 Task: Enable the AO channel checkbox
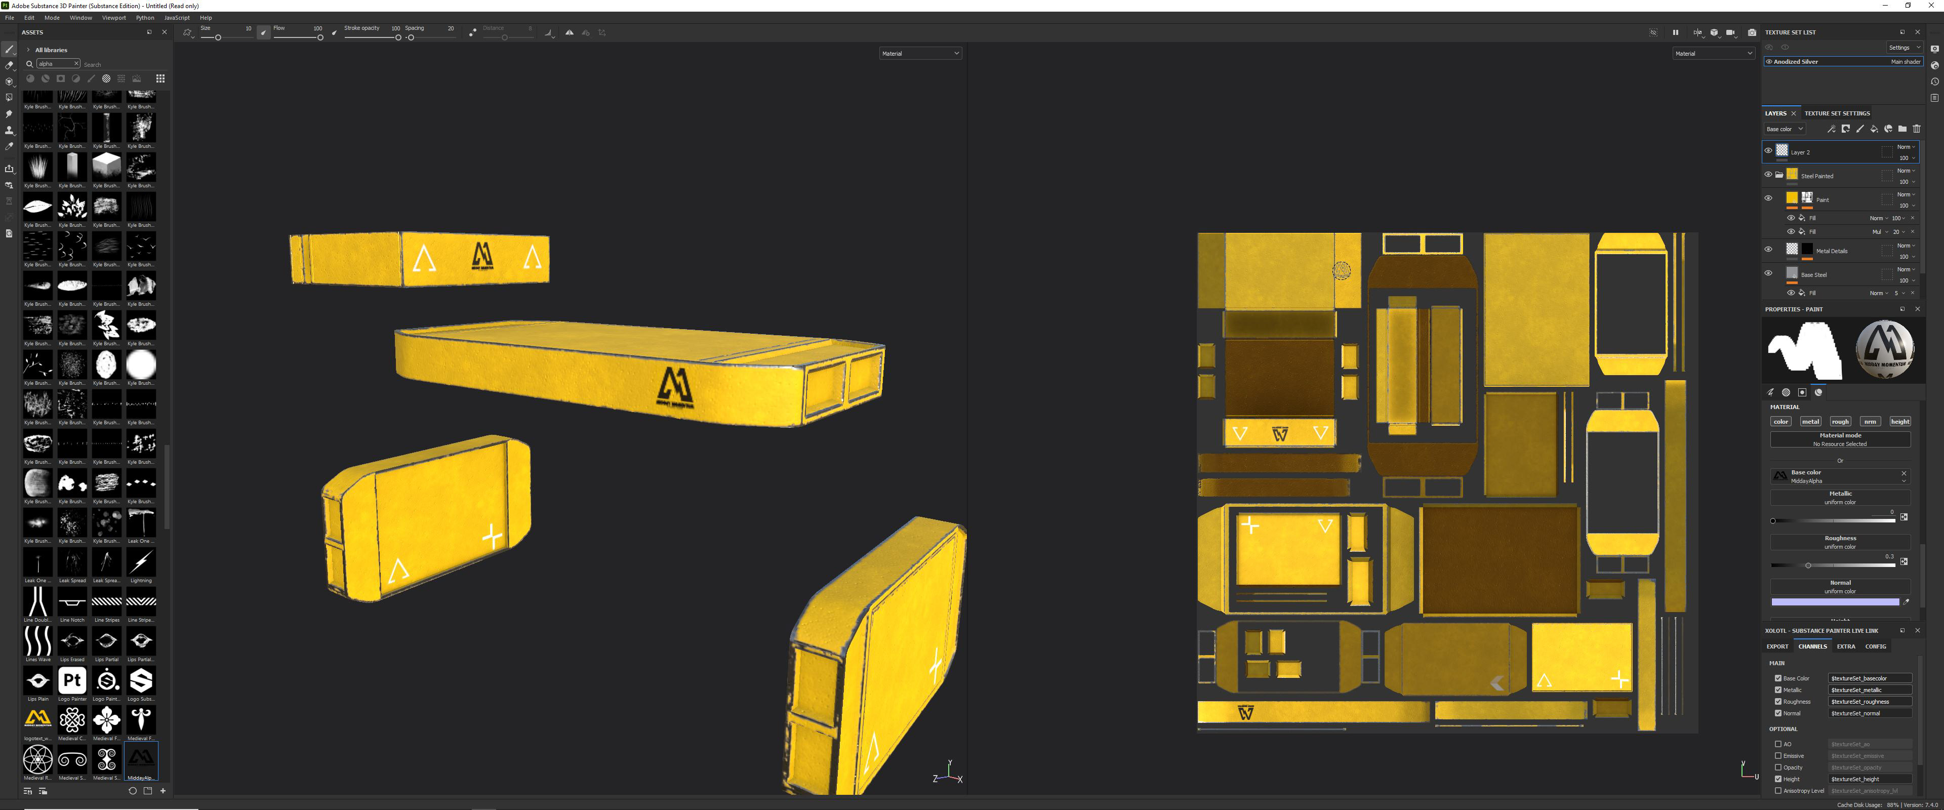[1778, 744]
